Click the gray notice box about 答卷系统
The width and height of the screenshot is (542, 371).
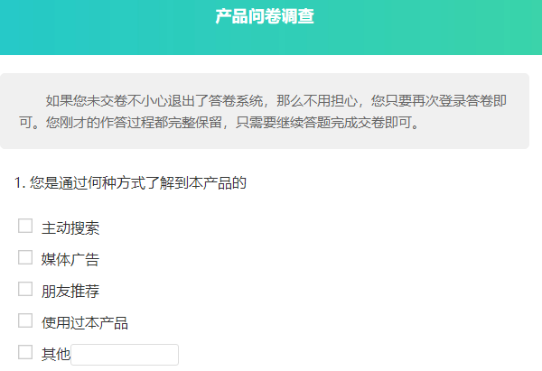point(265,111)
